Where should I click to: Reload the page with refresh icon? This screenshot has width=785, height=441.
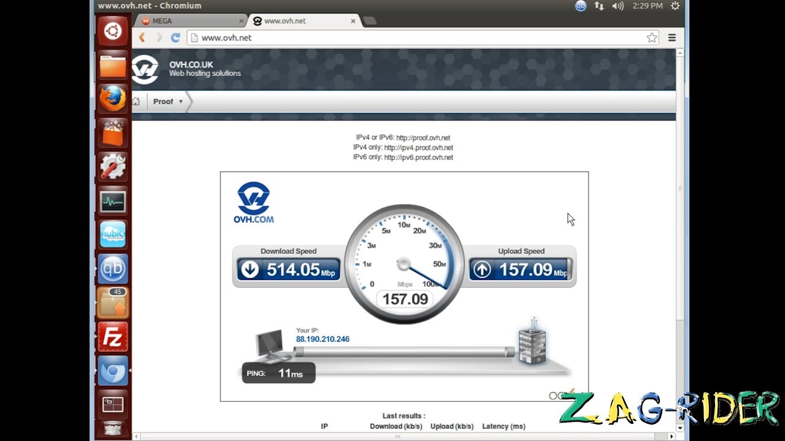[175, 37]
